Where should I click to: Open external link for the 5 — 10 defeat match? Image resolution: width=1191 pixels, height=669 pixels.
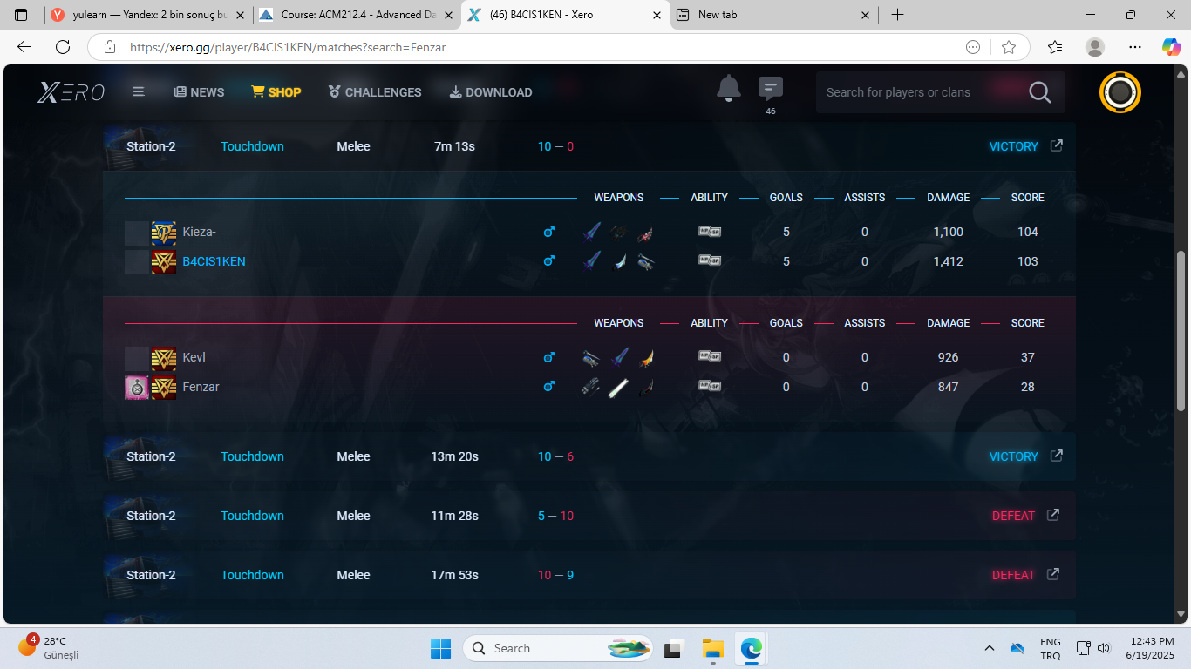(1052, 515)
